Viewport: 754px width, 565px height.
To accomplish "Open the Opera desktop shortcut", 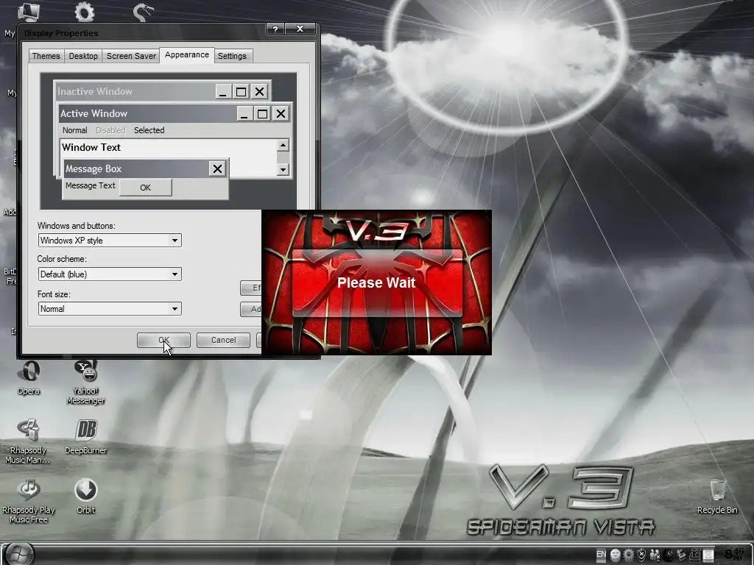I will click(x=29, y=379).
